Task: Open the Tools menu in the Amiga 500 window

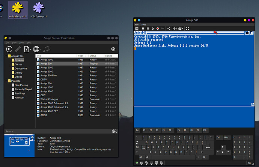Action: (143, 24)
